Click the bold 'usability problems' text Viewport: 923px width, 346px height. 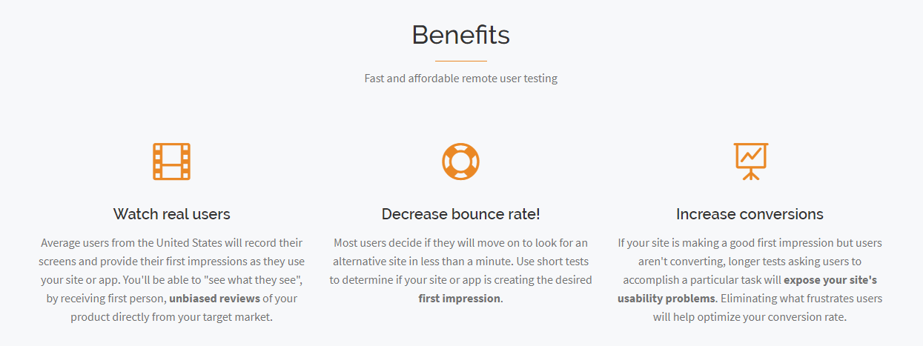click(666, 299)
